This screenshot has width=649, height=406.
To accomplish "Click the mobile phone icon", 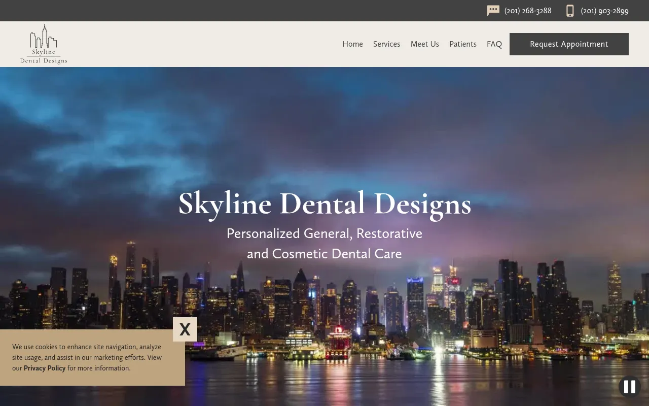I will (570, 11).
